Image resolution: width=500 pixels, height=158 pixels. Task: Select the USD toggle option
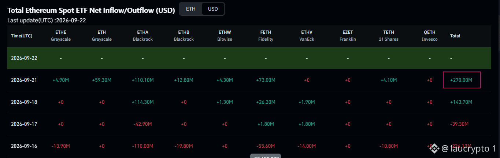213,9
